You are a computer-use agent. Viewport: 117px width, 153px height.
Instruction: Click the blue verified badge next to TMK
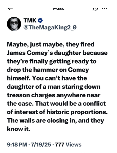(x=40, y=21)
